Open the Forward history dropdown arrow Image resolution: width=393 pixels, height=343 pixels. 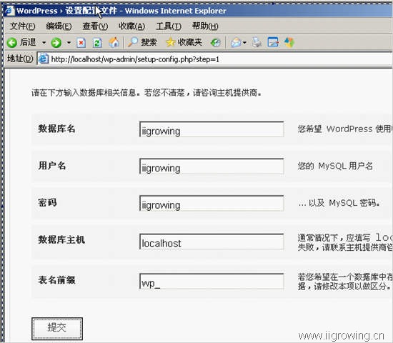(x=69, y=43)
